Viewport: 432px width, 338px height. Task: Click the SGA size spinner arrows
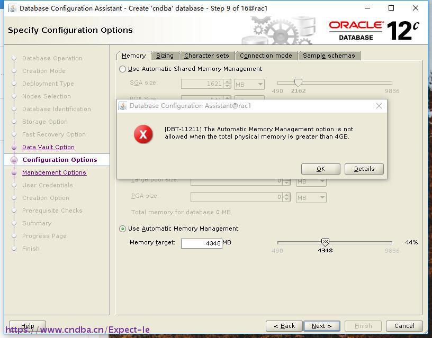tap(227, 84)
